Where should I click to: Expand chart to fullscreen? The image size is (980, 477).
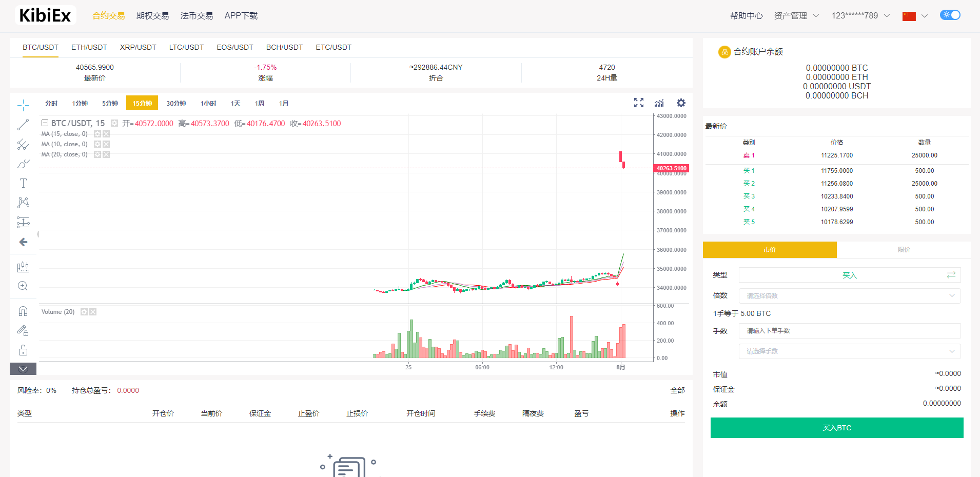pyautogui.click(x=639, y=103)
